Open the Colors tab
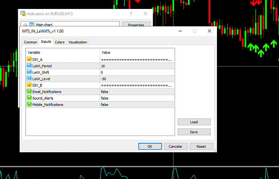 (x=60, y=42)
